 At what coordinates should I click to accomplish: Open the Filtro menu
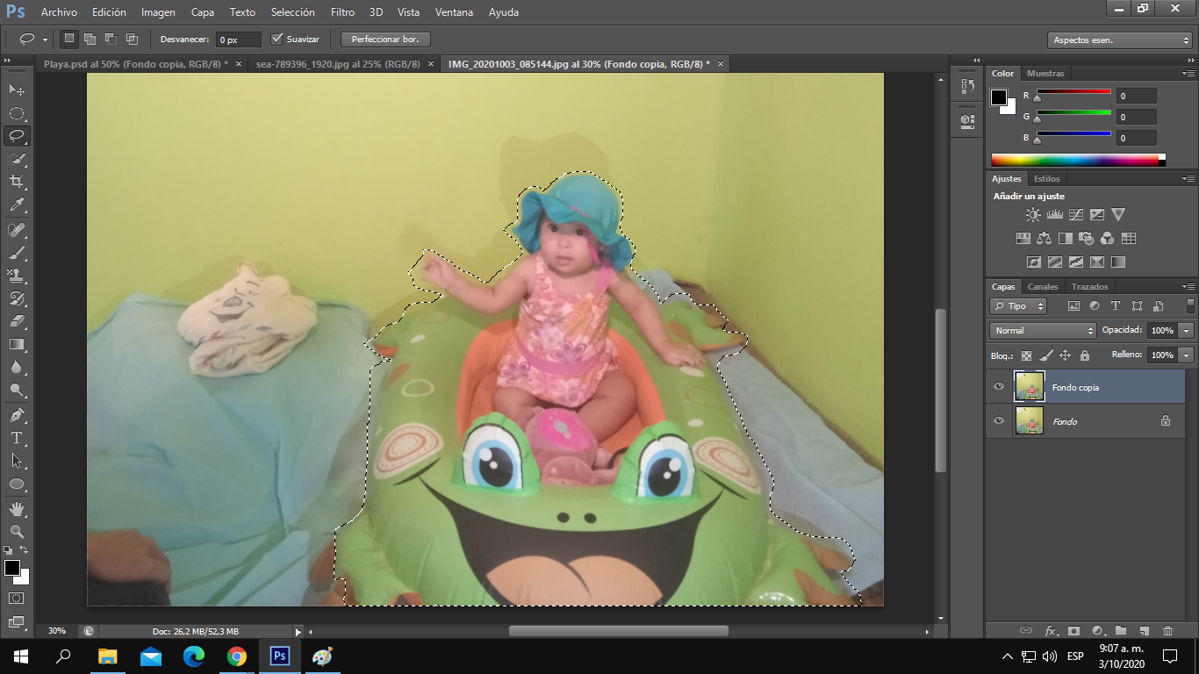(x=342, y=12)
